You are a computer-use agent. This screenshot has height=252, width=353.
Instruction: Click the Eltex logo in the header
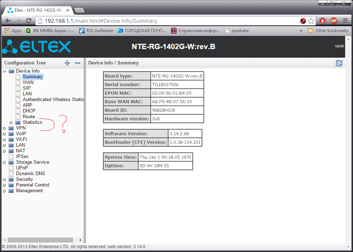tap(36, 47)
